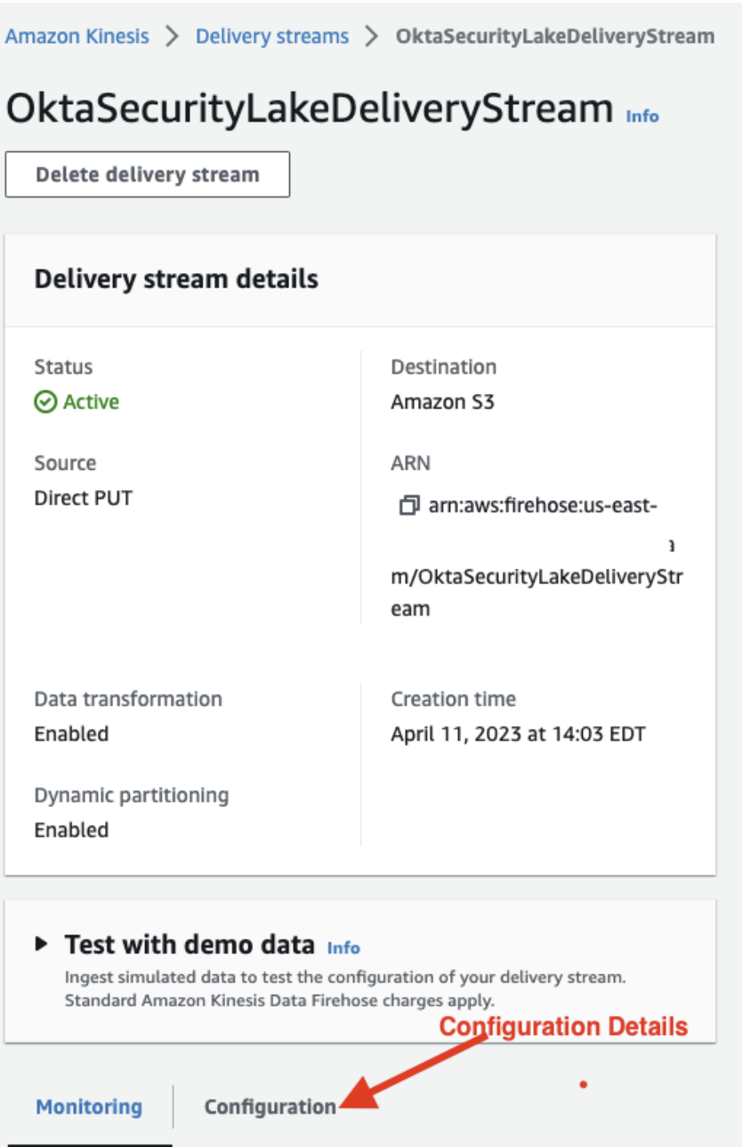Click the green Active status checkmark icon
Image resolution: width=742 pixels, height=1147 pixels.
point(43,400)
